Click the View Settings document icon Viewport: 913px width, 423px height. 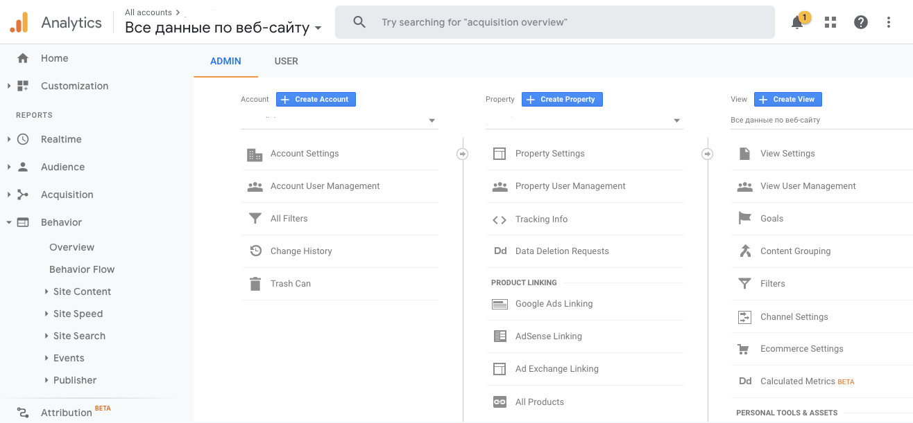point(745,154)
